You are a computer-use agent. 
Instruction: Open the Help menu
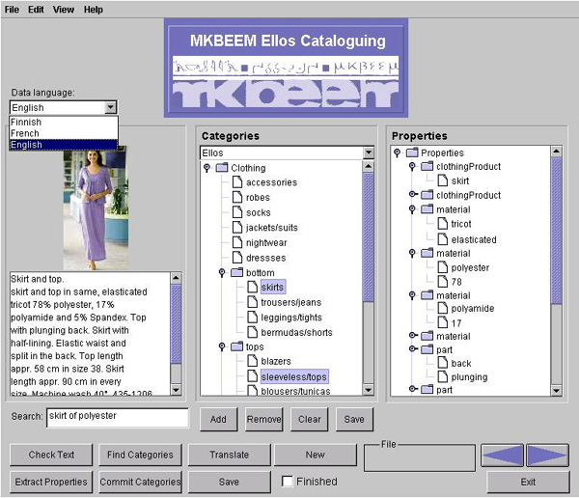[x=93, y=10]
